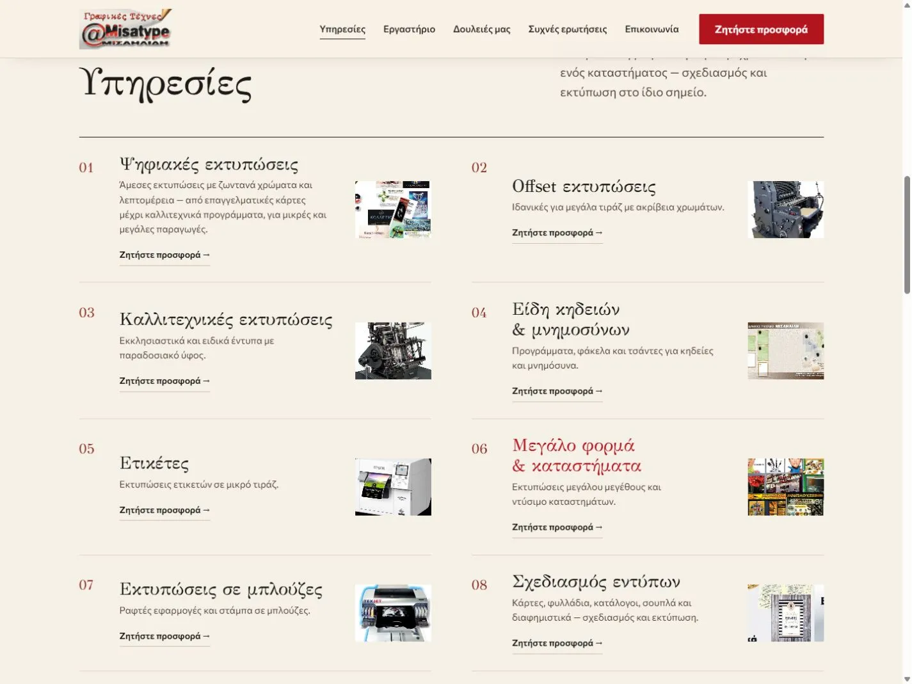Image resolution: width=912 pixels, height=684 pixels.
Task: Go to the Εργαστήριο menu item
Action: (409, 29)
